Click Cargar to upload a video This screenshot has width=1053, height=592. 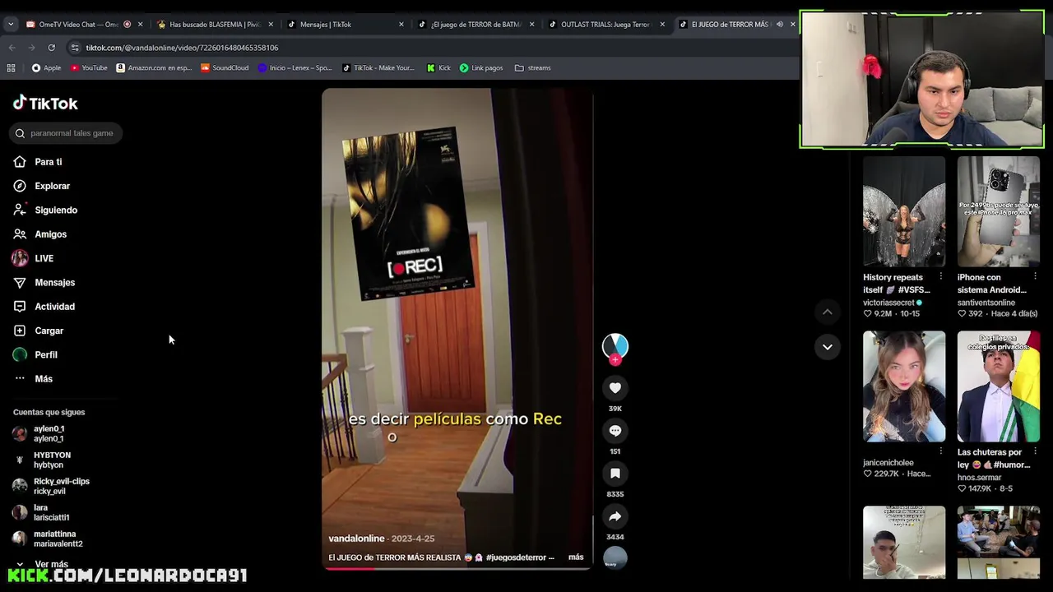click(x=39, y=331)
